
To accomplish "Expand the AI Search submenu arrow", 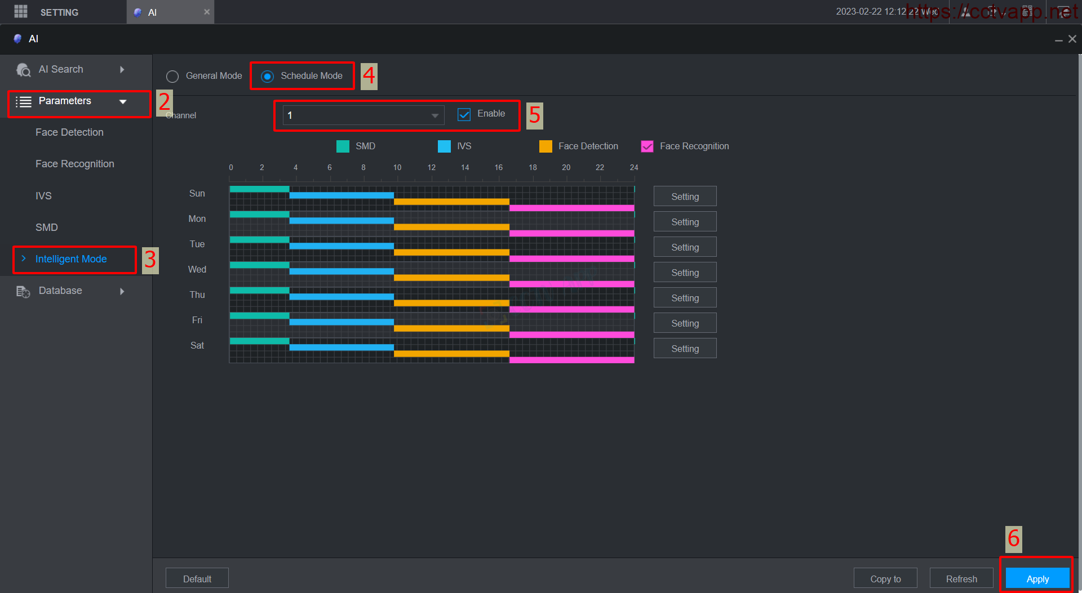I will [122, 70].
